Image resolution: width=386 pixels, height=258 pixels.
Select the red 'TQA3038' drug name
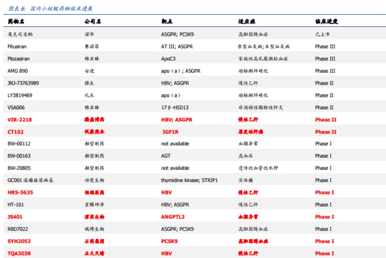(x=19, y=253)
